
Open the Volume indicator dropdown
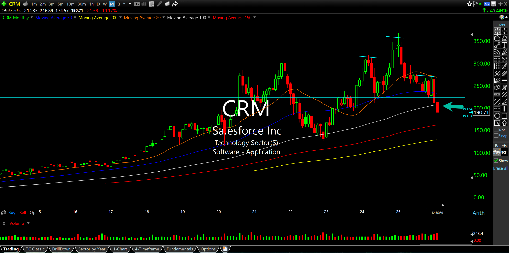tap(28, 223)
